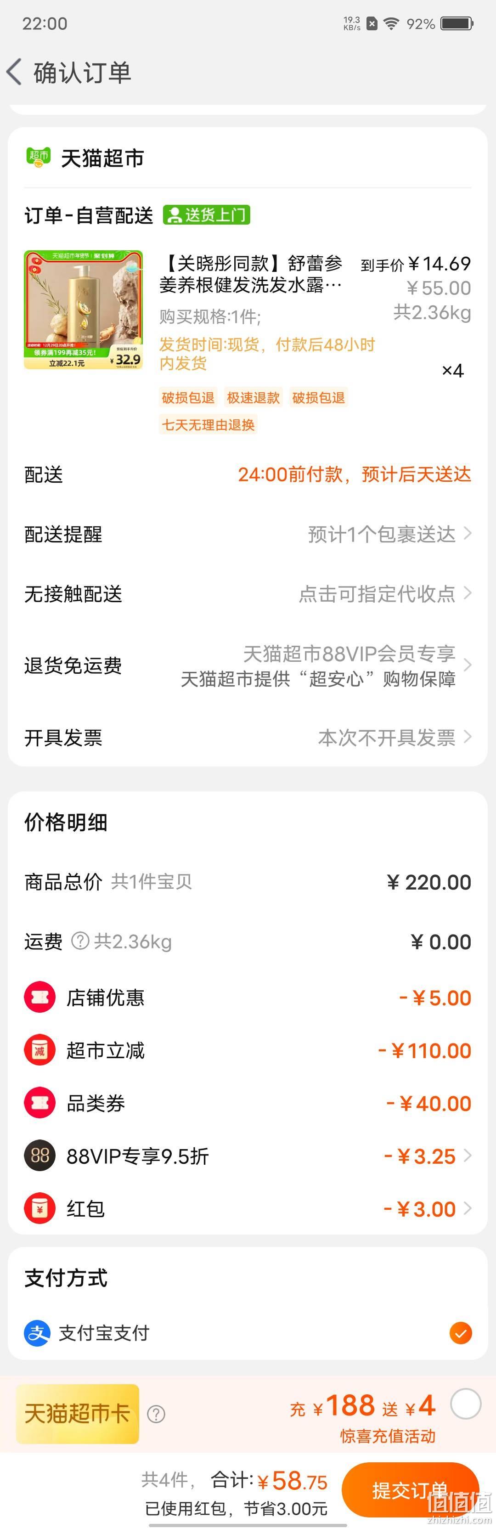Tap the back arrow beside 确认订单
The width and height of the screenshot is (496, 1528).
pyautogui.click(x=14, y=72)
